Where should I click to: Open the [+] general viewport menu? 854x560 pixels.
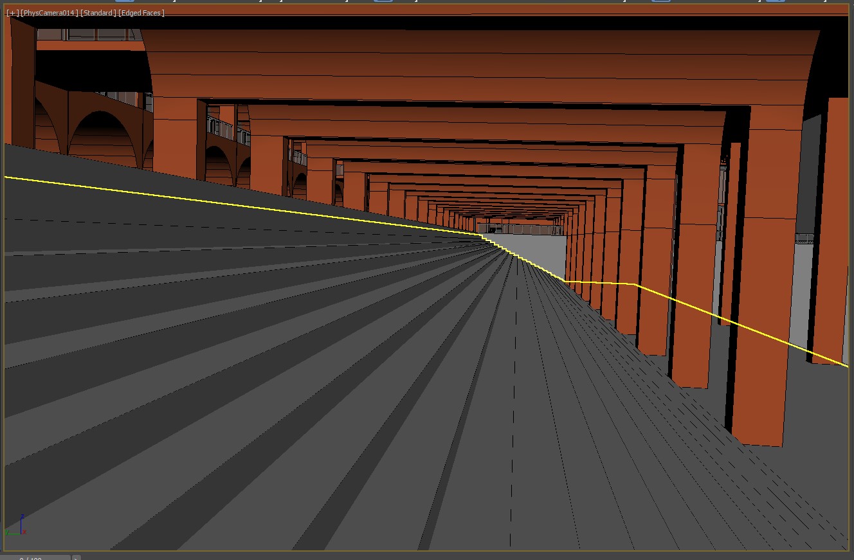(12, 13)
